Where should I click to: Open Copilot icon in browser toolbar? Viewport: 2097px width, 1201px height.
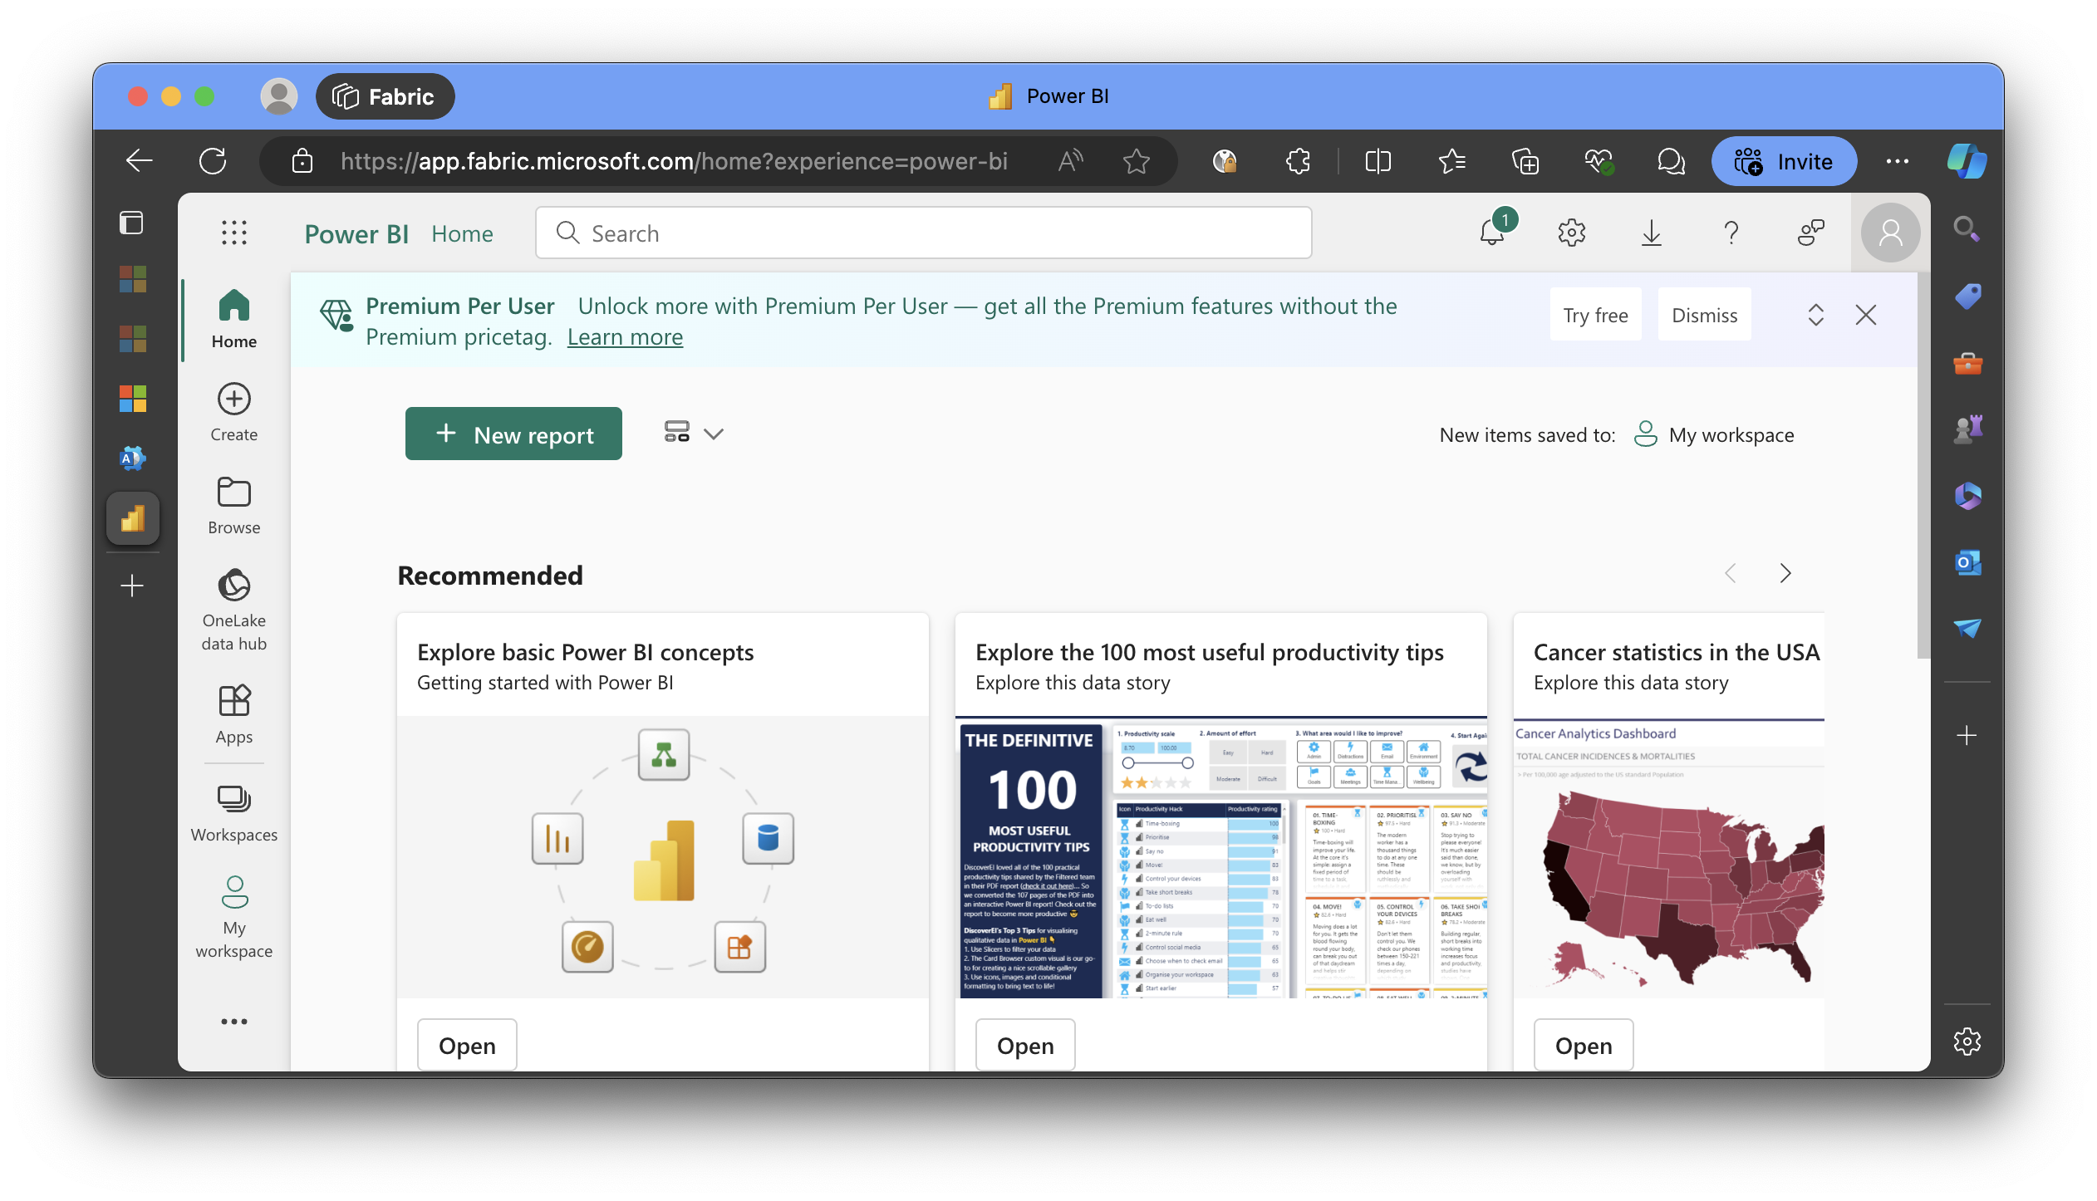tap(1967, 160)
